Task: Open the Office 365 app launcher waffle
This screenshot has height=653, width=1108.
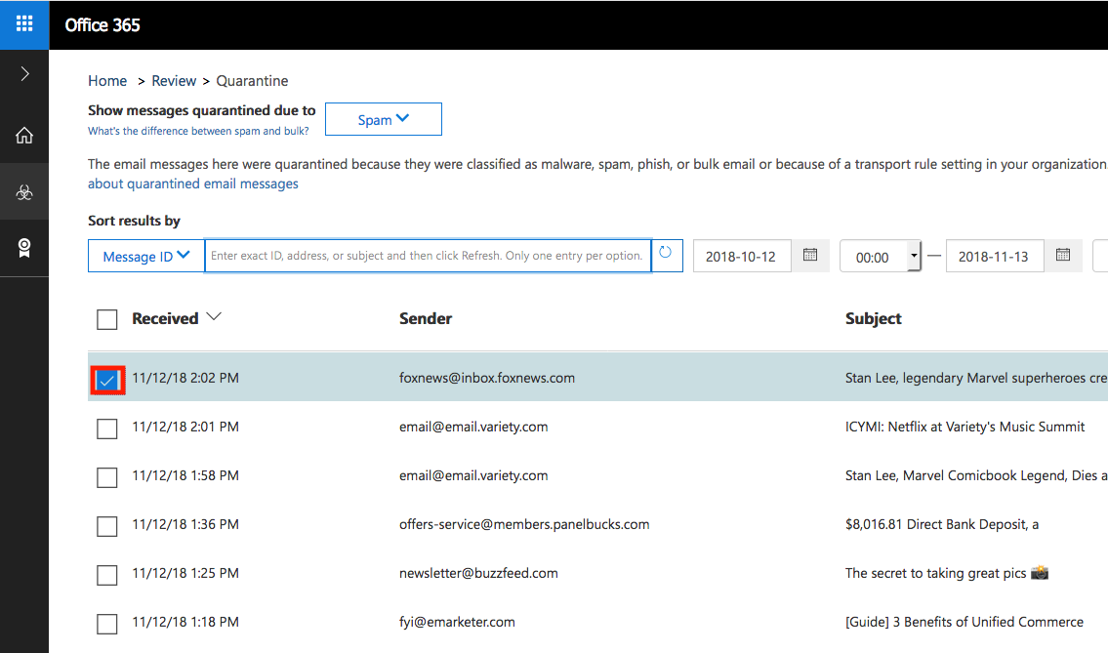Action: point(24,24)
